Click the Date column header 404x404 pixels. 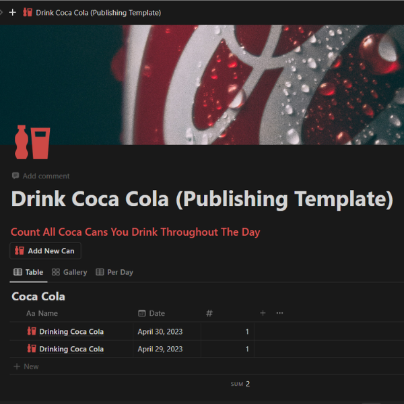(x=151, y=313)
